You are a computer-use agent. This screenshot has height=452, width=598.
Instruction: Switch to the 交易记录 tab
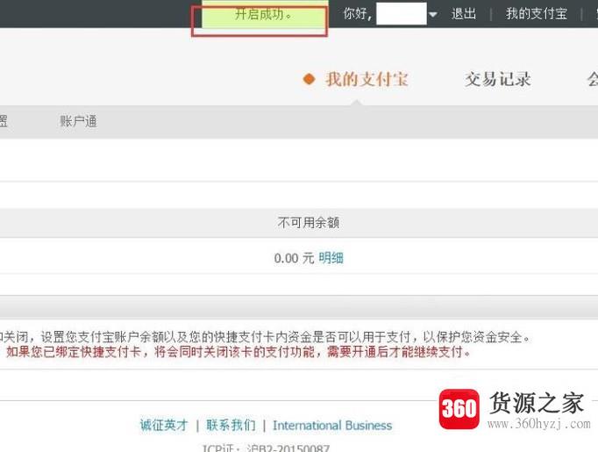point(497,79)
